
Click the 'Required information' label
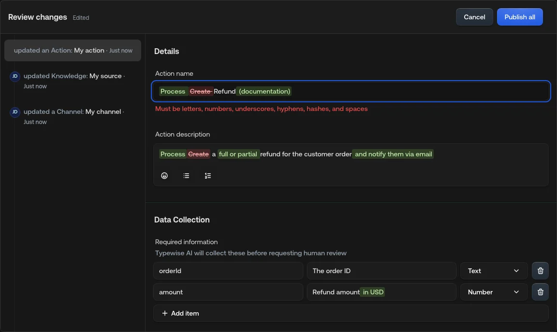187,242
